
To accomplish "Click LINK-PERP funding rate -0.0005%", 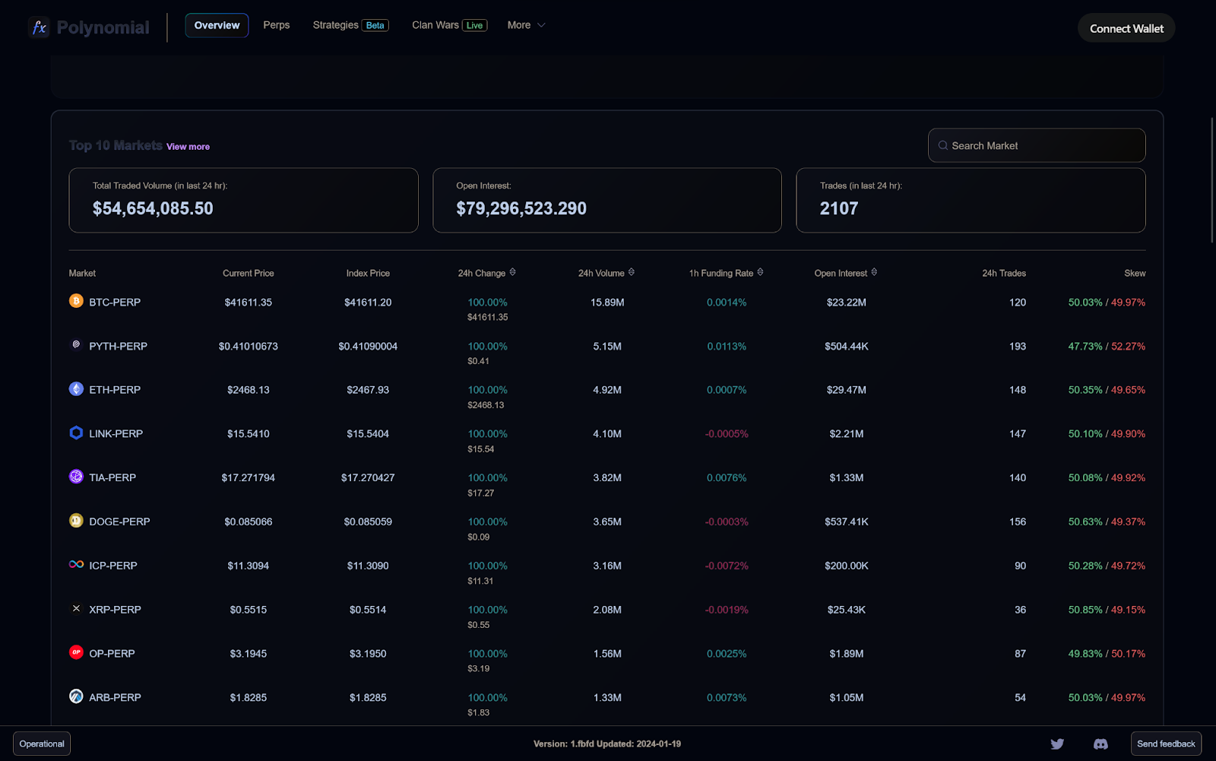I will (727, 434).
